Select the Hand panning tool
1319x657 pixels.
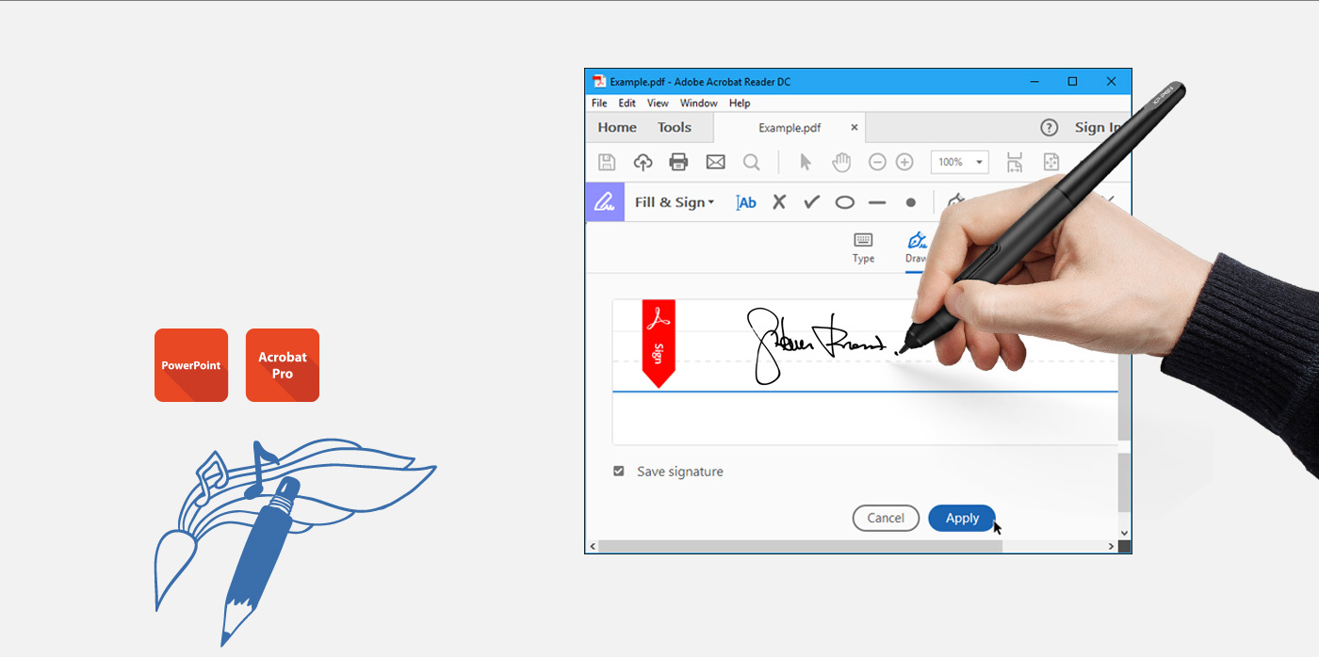tap(840, 162)
